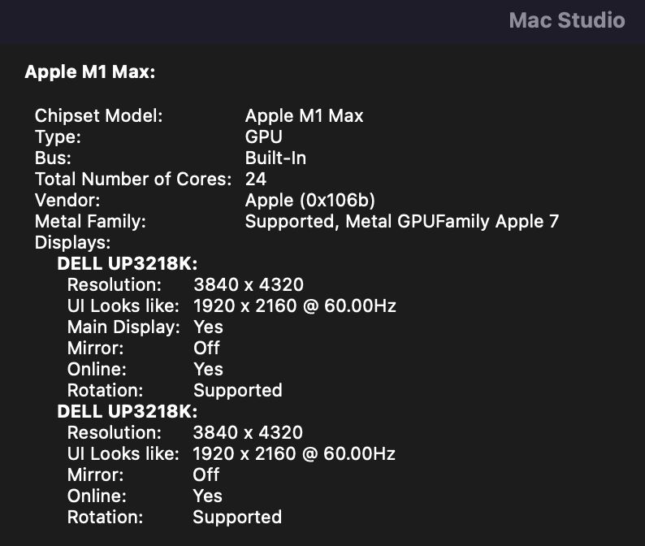Screen dimensions: 645x546
Task: Click the Bus label
Action: point(53,158)
